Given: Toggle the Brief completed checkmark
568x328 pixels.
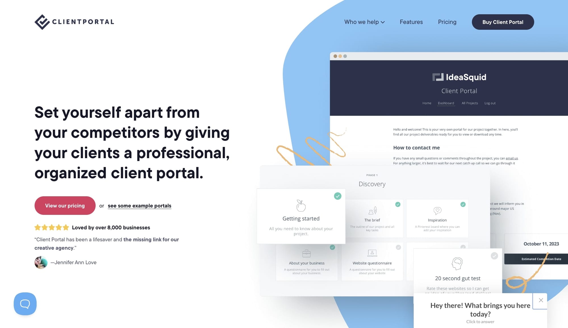Looking at the screenshot, I should 398,204.
